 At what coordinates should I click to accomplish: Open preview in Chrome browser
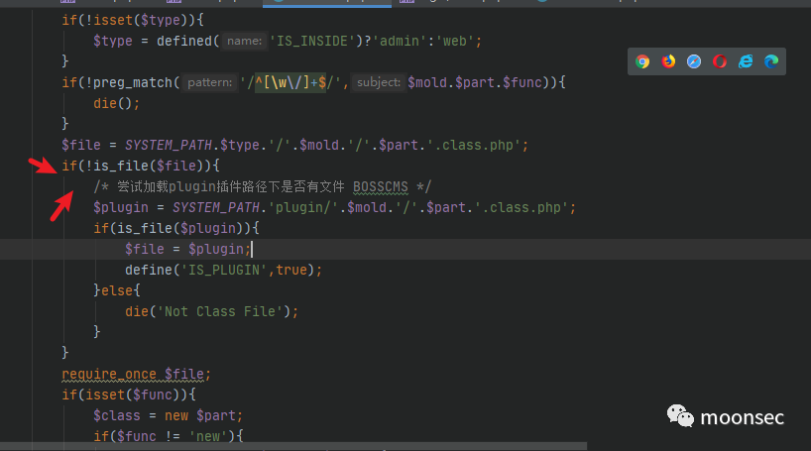coord(642,61)
